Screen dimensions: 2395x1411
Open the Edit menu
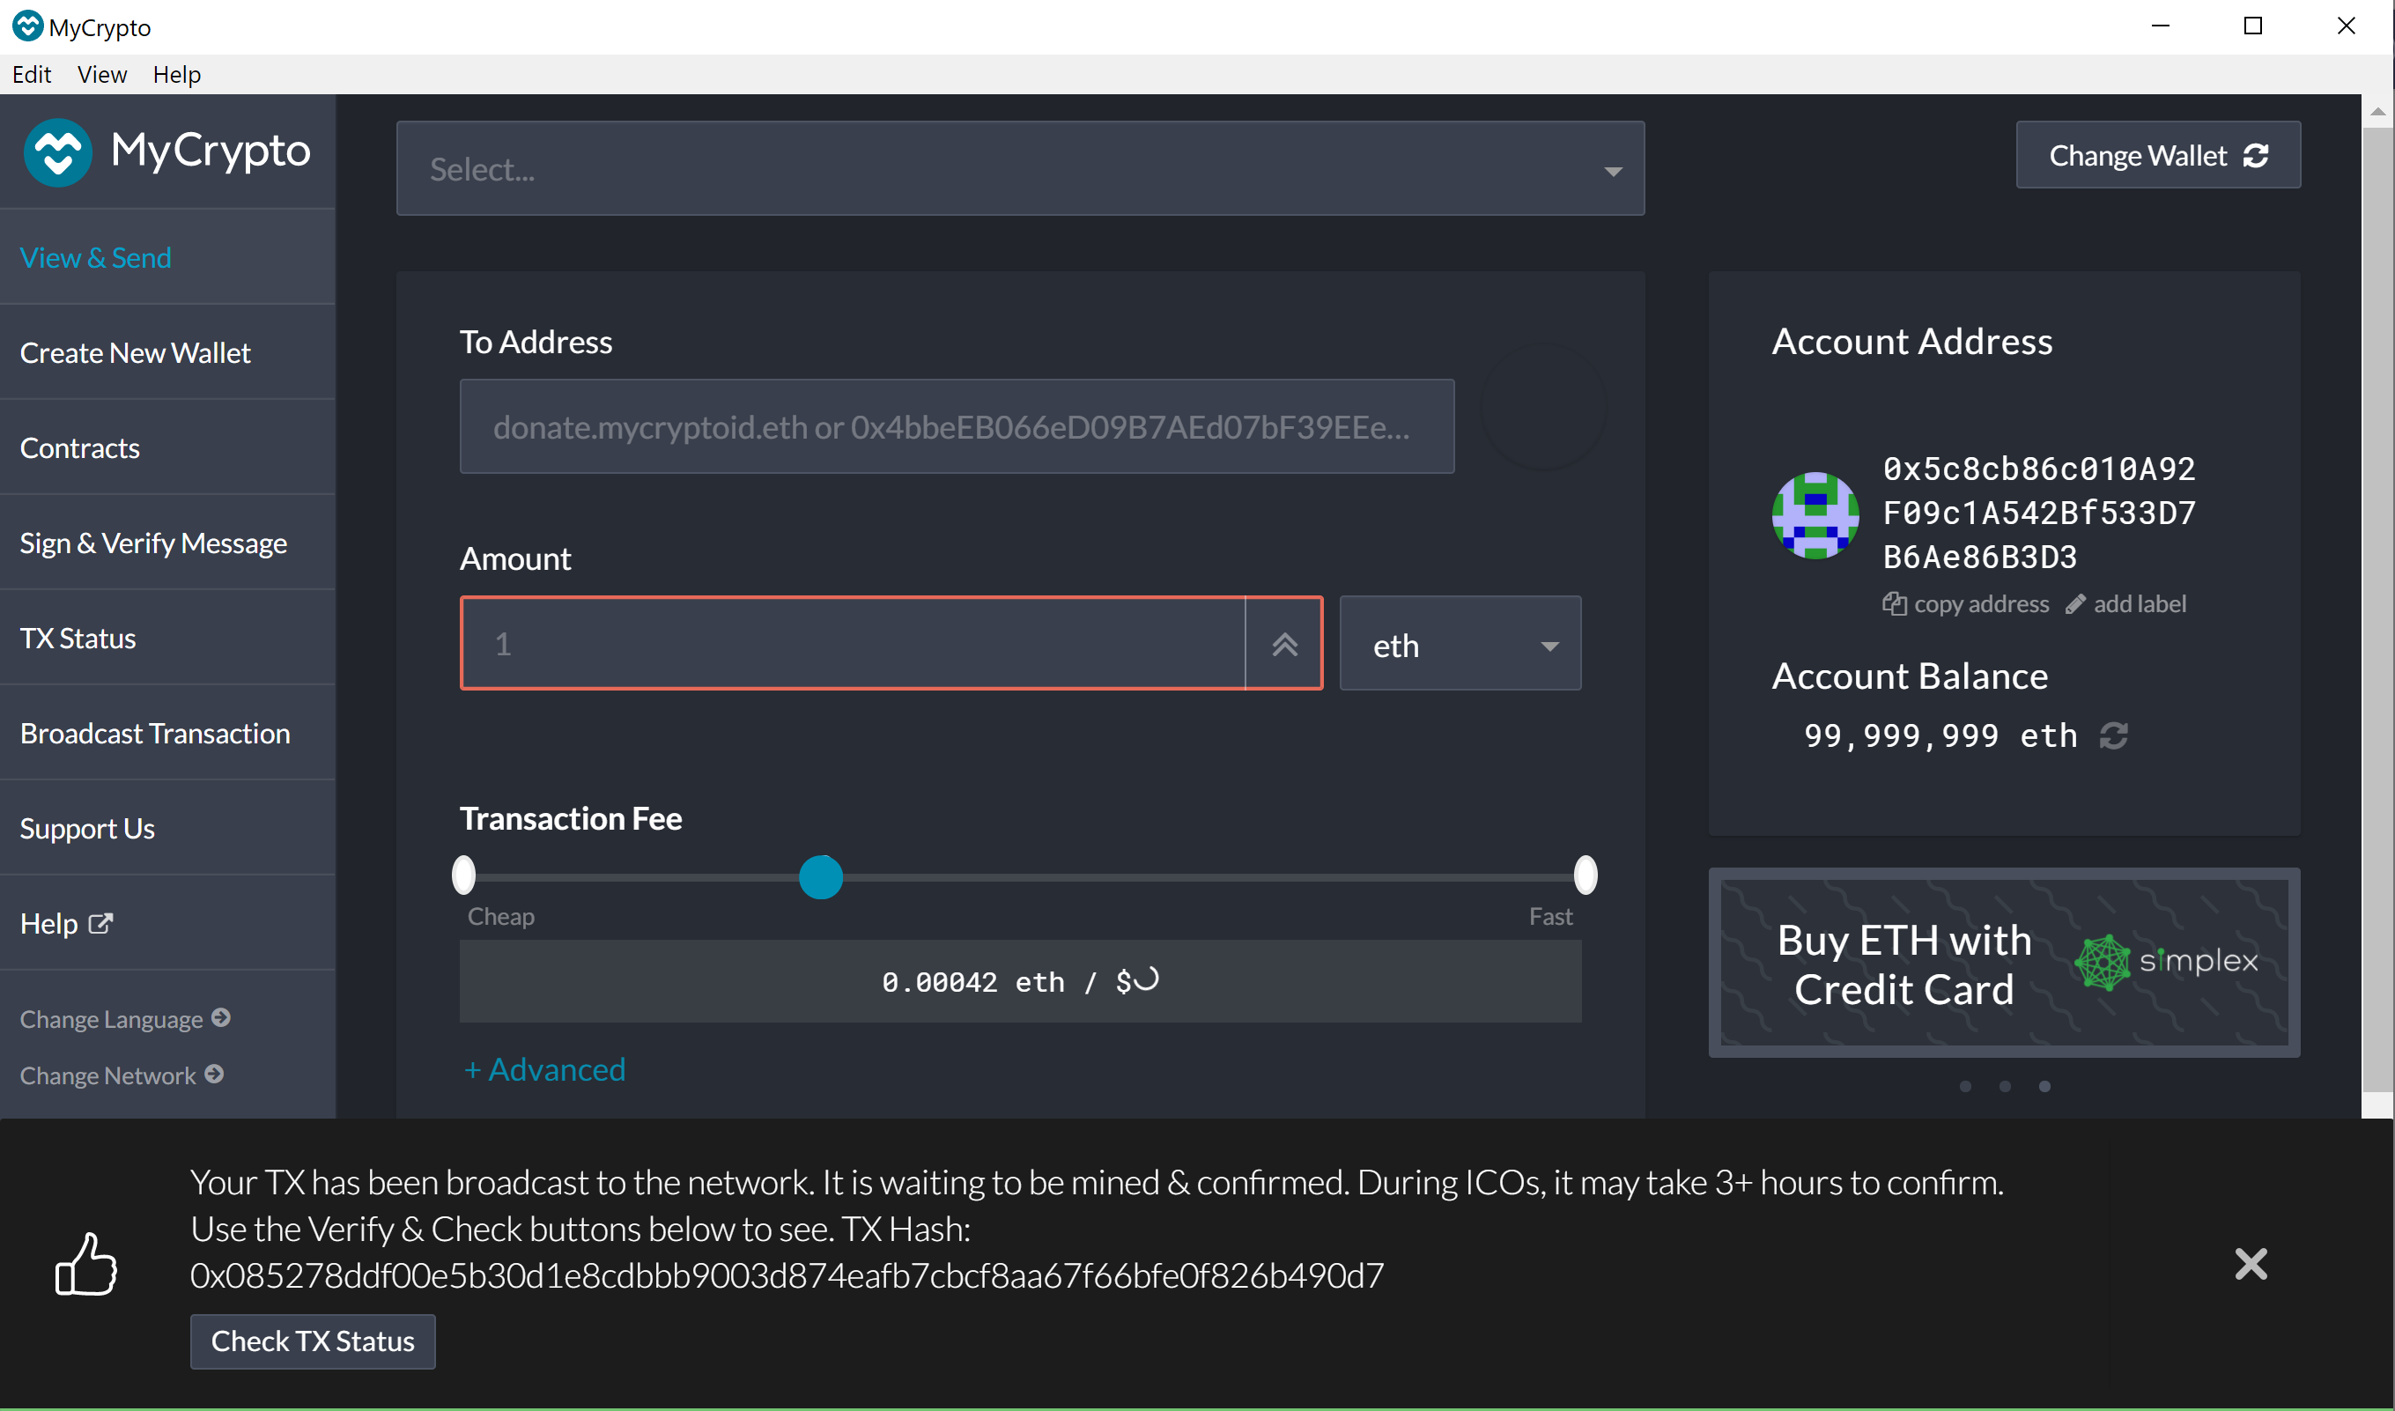(32, 74)
